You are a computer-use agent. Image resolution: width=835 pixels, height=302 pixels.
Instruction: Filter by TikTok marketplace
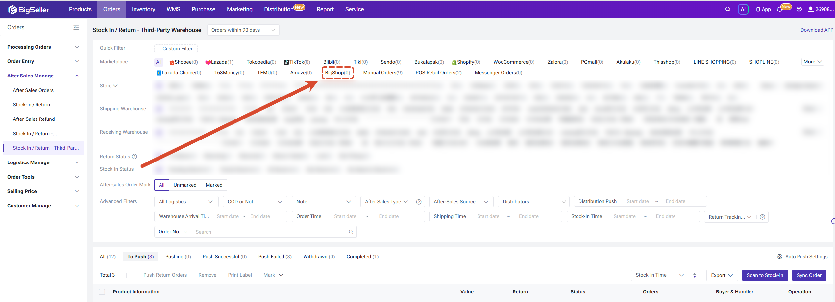(x=297, y=62)
